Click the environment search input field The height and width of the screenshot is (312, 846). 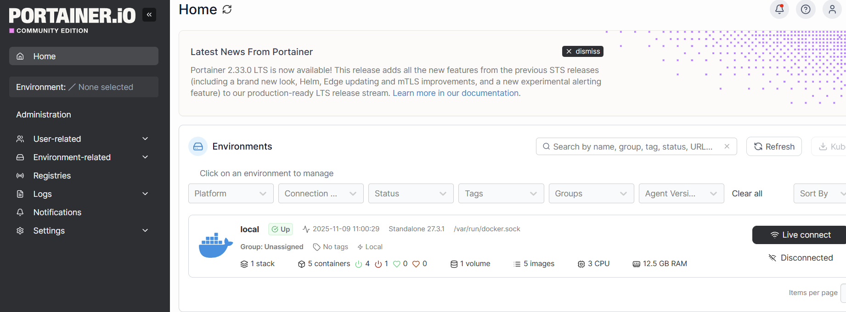point(636,146)
